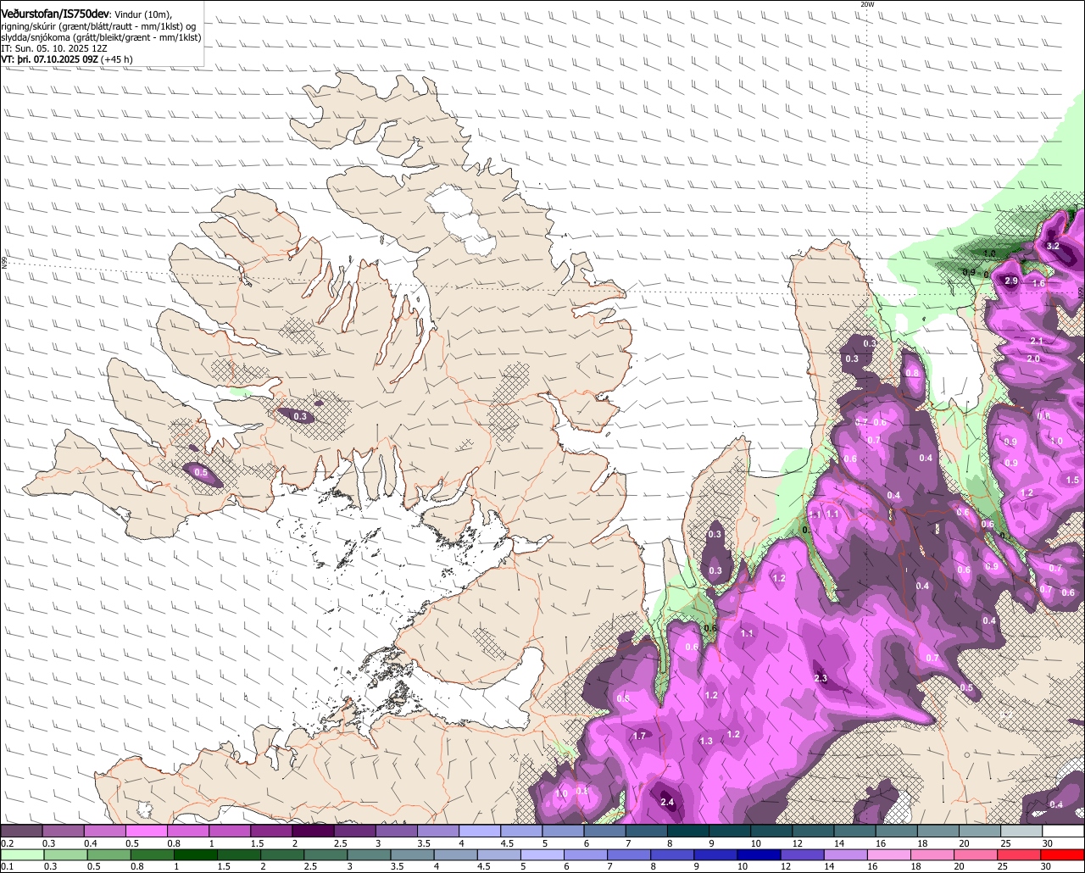Click the light pink 16 swatch, lower legend bar
Screen dimensions: 1085x873
[x=889, y=855]
